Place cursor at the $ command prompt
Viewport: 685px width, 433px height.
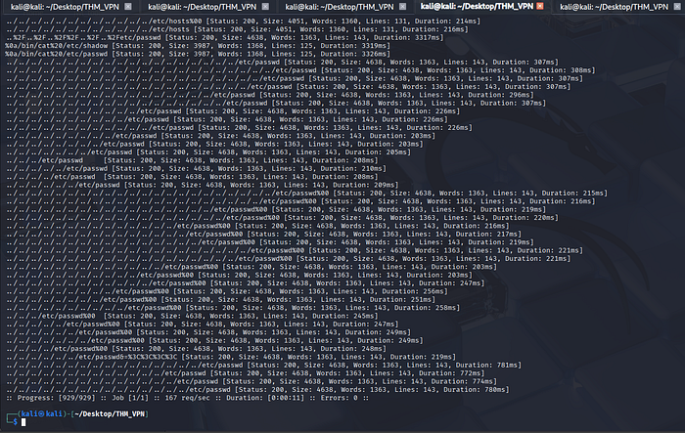[23, 422]
